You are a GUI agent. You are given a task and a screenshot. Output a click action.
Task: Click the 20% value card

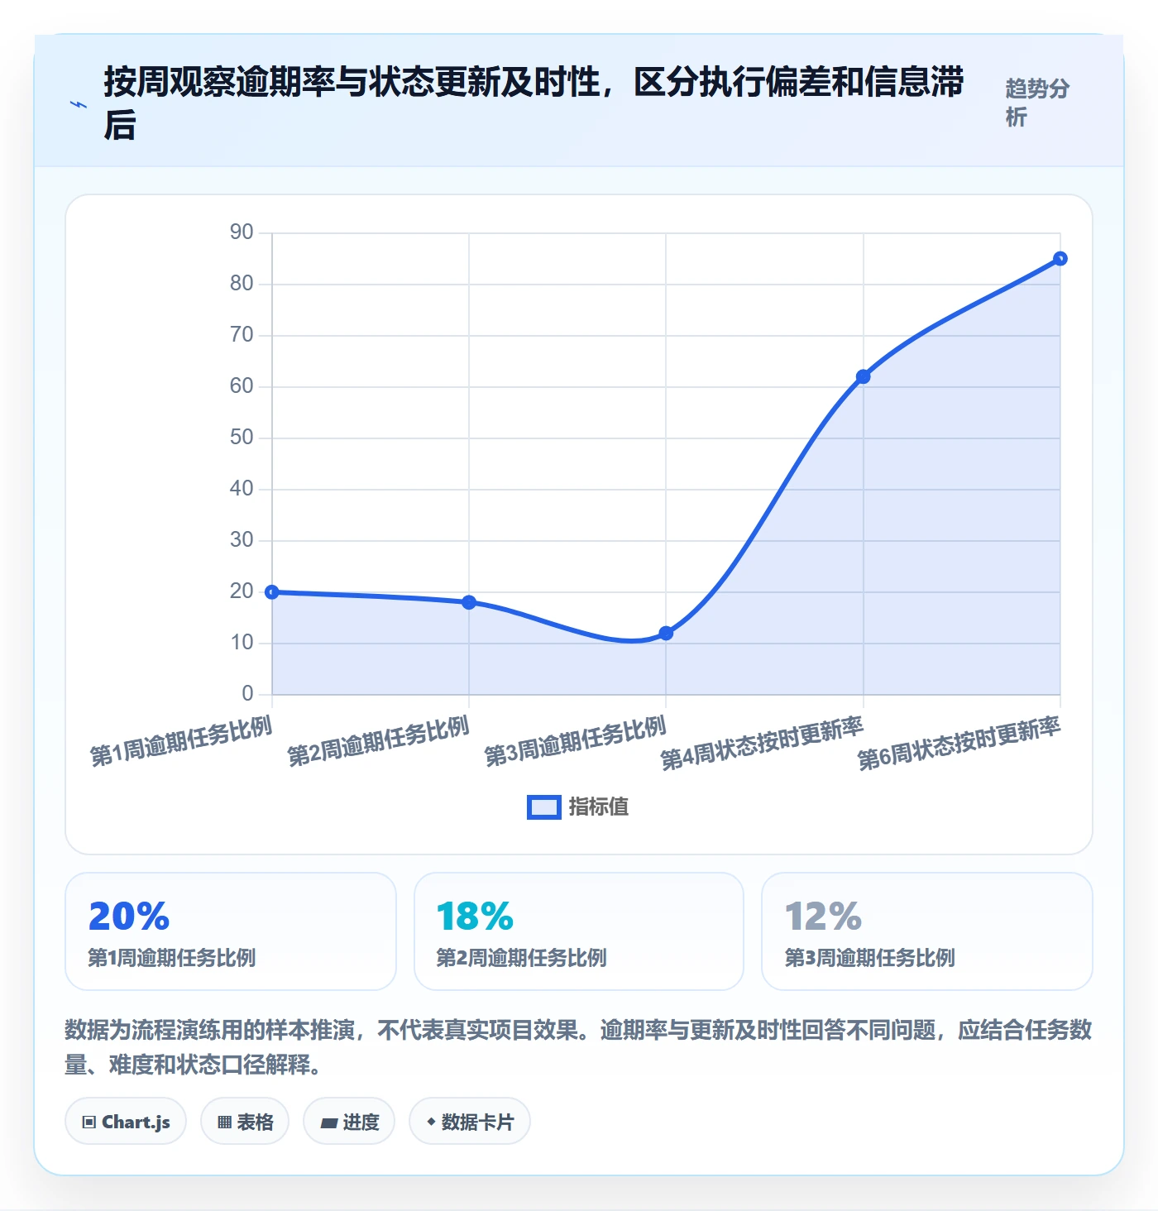pyautogui.click(x=231, y=931)
